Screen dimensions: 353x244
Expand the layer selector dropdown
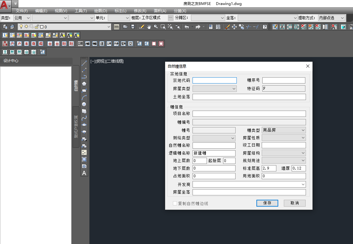[x=109, y=27]
